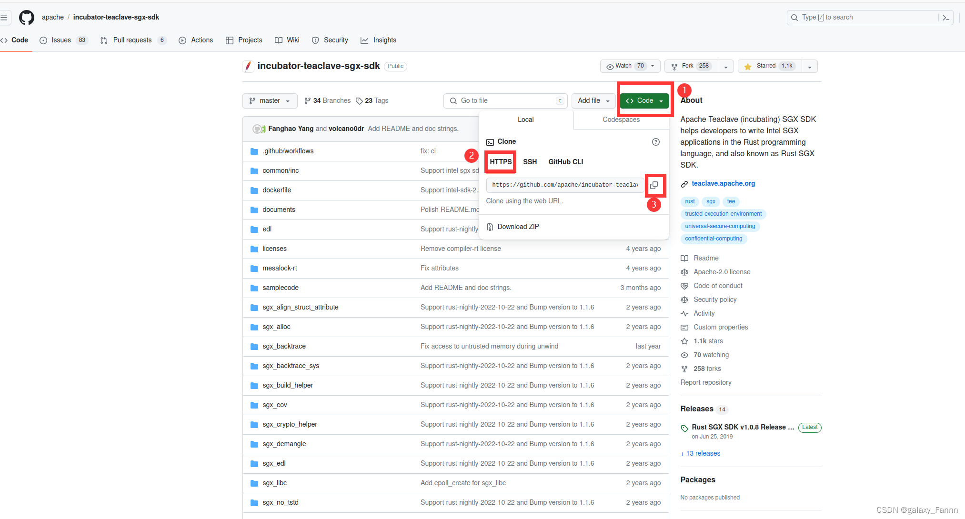The image size is (965, 519).
Task: Open the command palette icon in search bar
Action: pos(945,18)
